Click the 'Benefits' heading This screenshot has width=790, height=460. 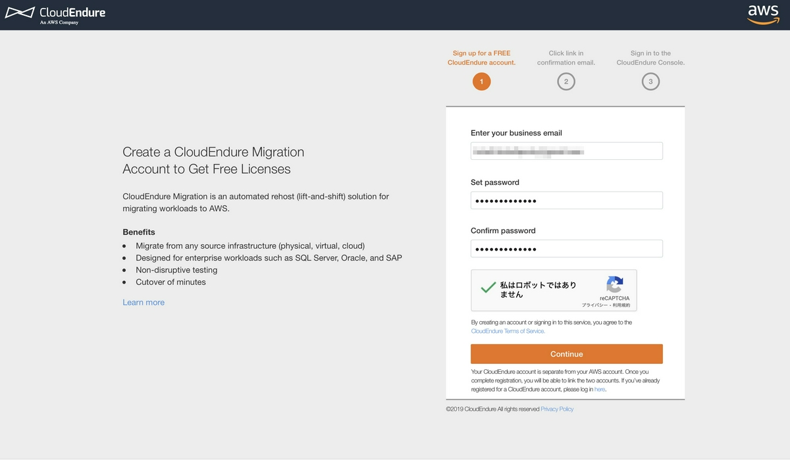139,232
